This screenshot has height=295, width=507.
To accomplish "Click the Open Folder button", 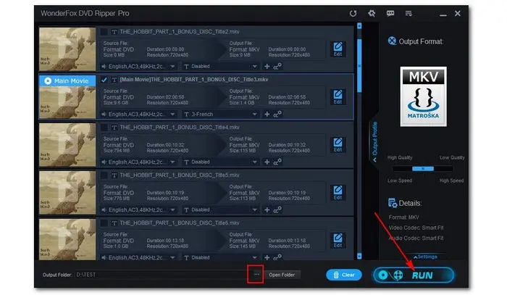I will point(282,275).
